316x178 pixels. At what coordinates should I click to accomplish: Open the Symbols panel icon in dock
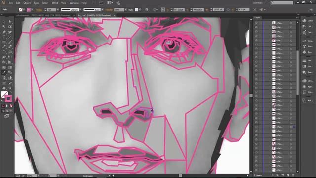[304, 52]
